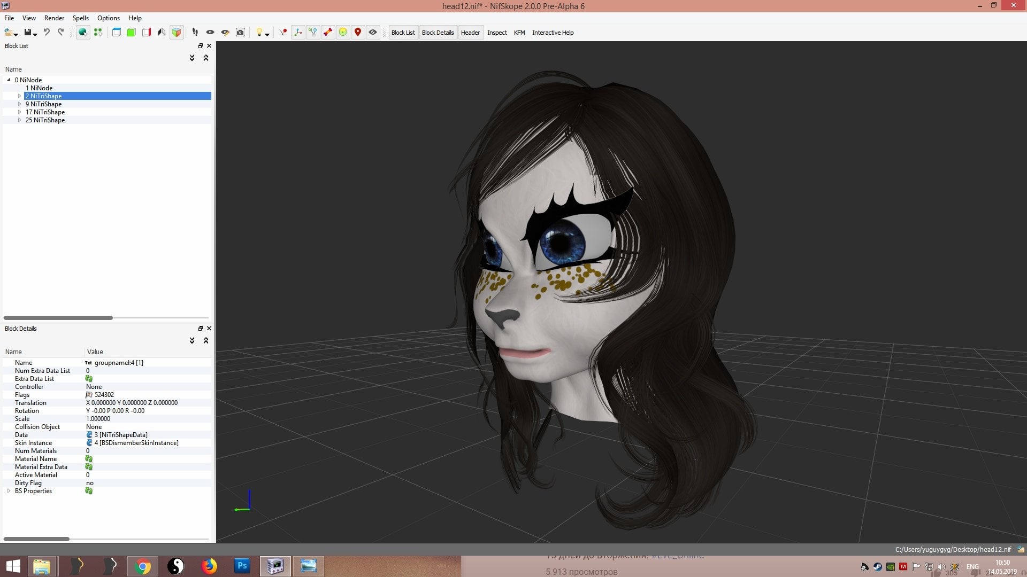Toggle the textured colored cube icon
Screen dimensions: 1027x577
pyautogui.click(x=177, y=32)
